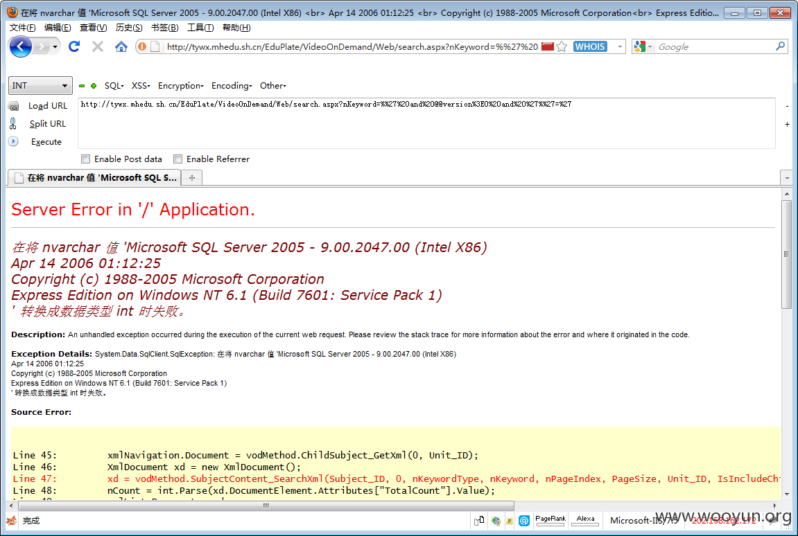Viewport: 798px width, 536px height.
Task: Open the 文件(F) menu
Action: 22,28
